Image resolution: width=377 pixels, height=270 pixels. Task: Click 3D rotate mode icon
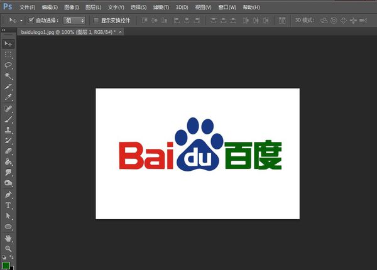pos(324,21)
